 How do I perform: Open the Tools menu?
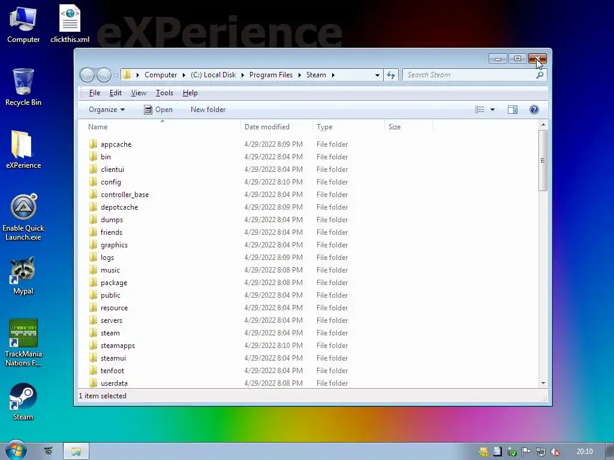tap(164, 93)
